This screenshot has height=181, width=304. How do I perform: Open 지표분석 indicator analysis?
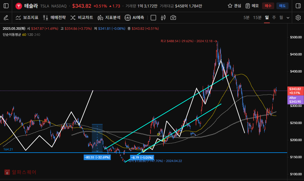(109, 18)
